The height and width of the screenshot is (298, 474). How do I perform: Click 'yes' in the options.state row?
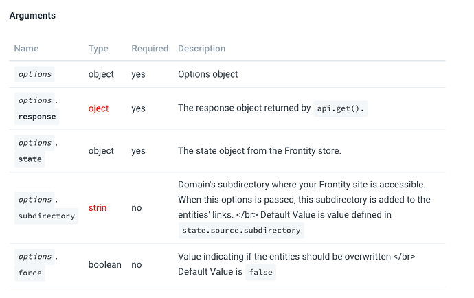(x=138, y=151)
